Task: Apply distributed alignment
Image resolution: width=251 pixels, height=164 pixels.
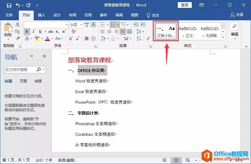Action: point(129,32)
